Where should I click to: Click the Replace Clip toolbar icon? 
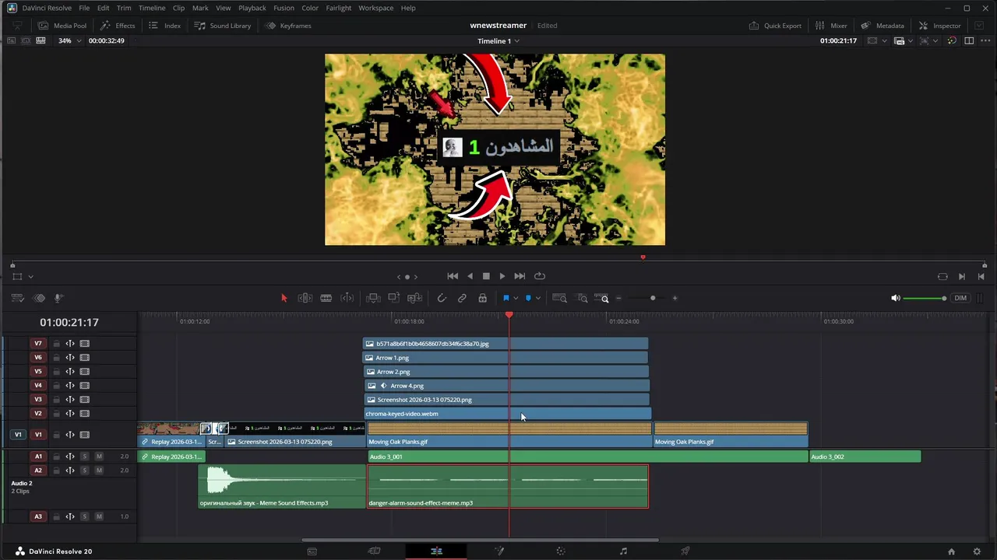click(415, 298)
